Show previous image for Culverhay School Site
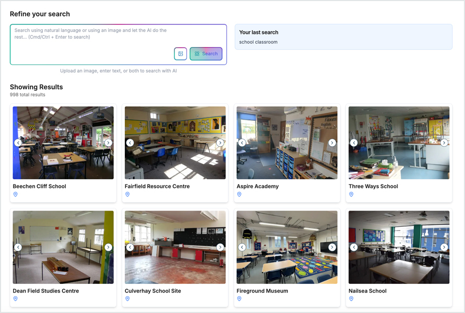The height and width of the screenshot is (313, 465). (130, 247)
